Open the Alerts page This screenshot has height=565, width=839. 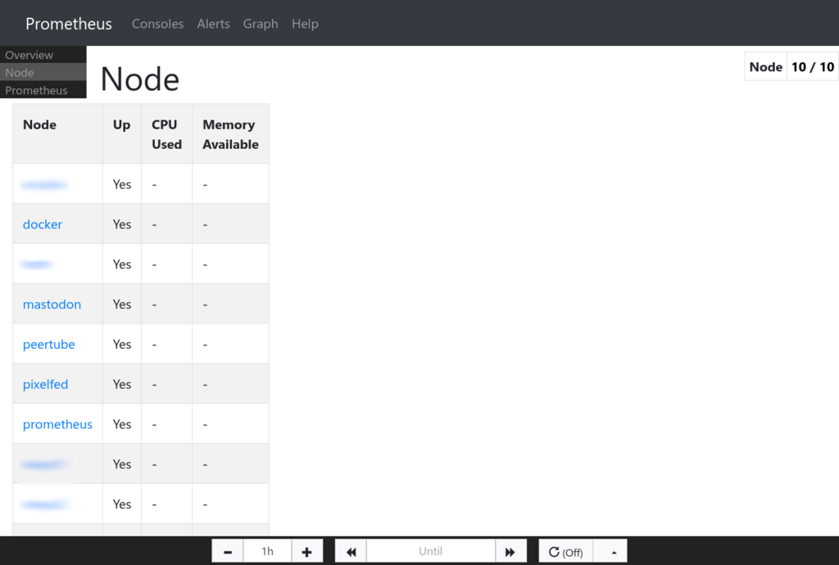(214, 24)
